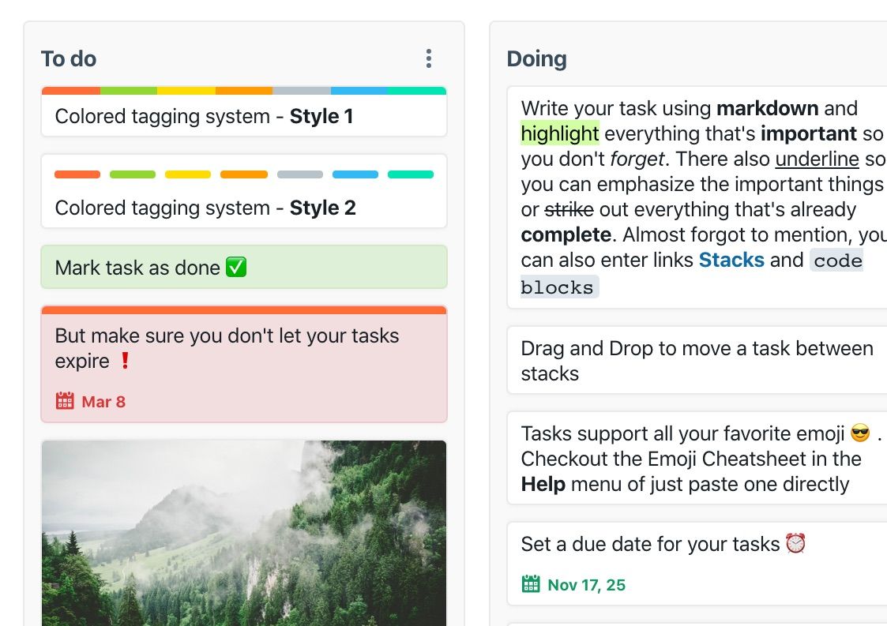This screenshot has width=887, height=626.
Task: Select the blue tag pill in Style 2 card
Action: tap(355, 174)
